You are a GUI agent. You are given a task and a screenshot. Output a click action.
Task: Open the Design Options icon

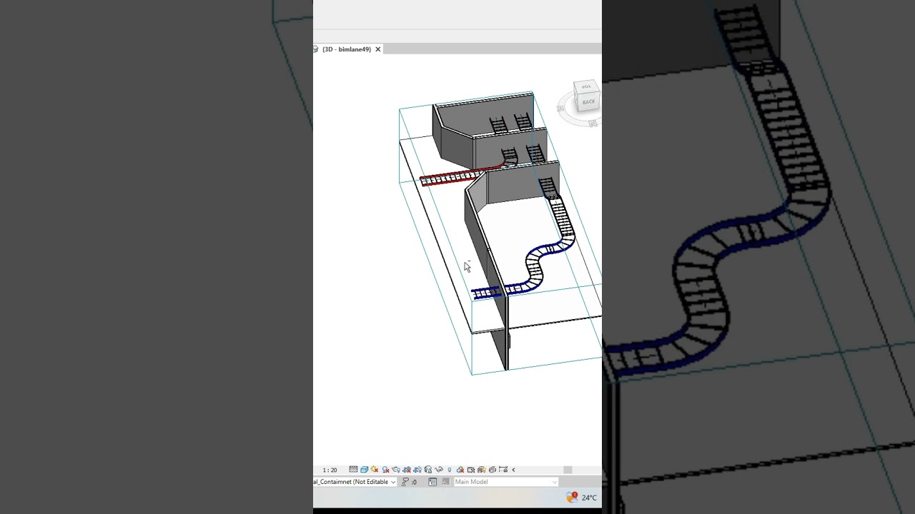(x=432, y=482)
